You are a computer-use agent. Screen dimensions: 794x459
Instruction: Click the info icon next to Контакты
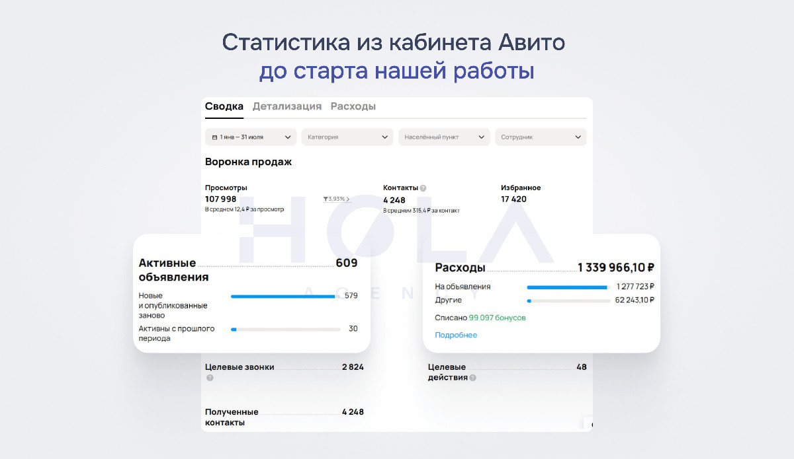(423, 188)
